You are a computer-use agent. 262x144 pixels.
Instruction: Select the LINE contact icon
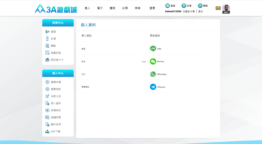click(x=153, y=48)
